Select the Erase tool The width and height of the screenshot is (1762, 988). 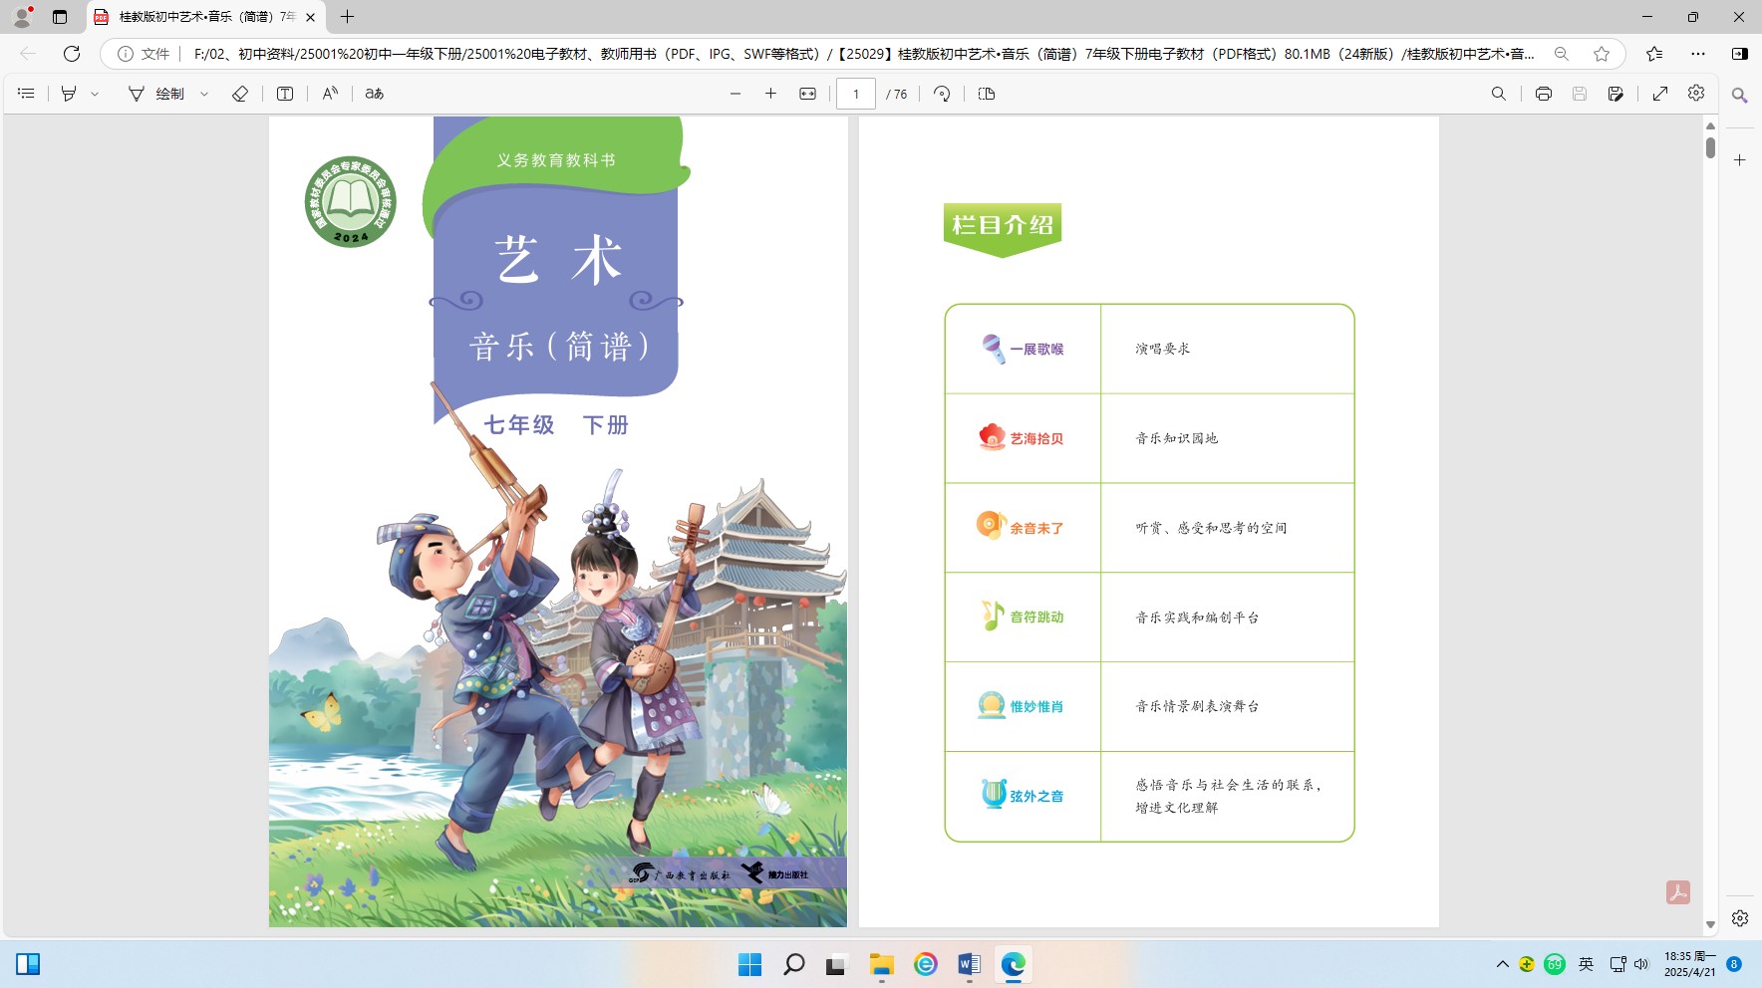[240, 94]
